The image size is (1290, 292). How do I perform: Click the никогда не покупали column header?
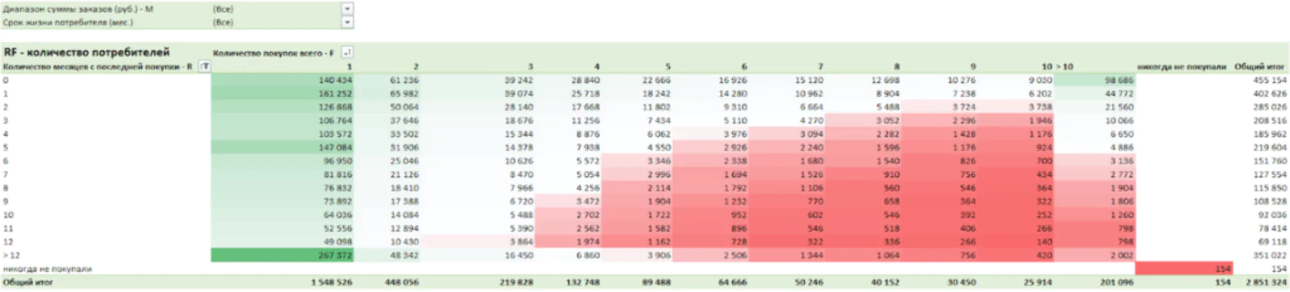click(1182, 66)
